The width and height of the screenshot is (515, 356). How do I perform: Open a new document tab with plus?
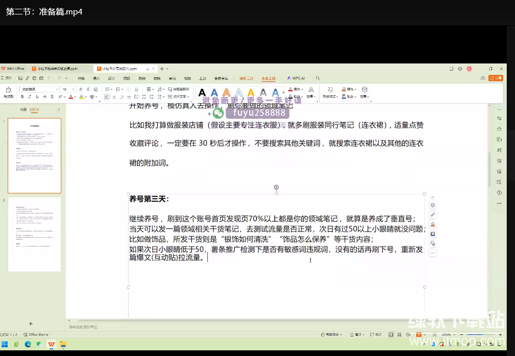coord(162,69)
